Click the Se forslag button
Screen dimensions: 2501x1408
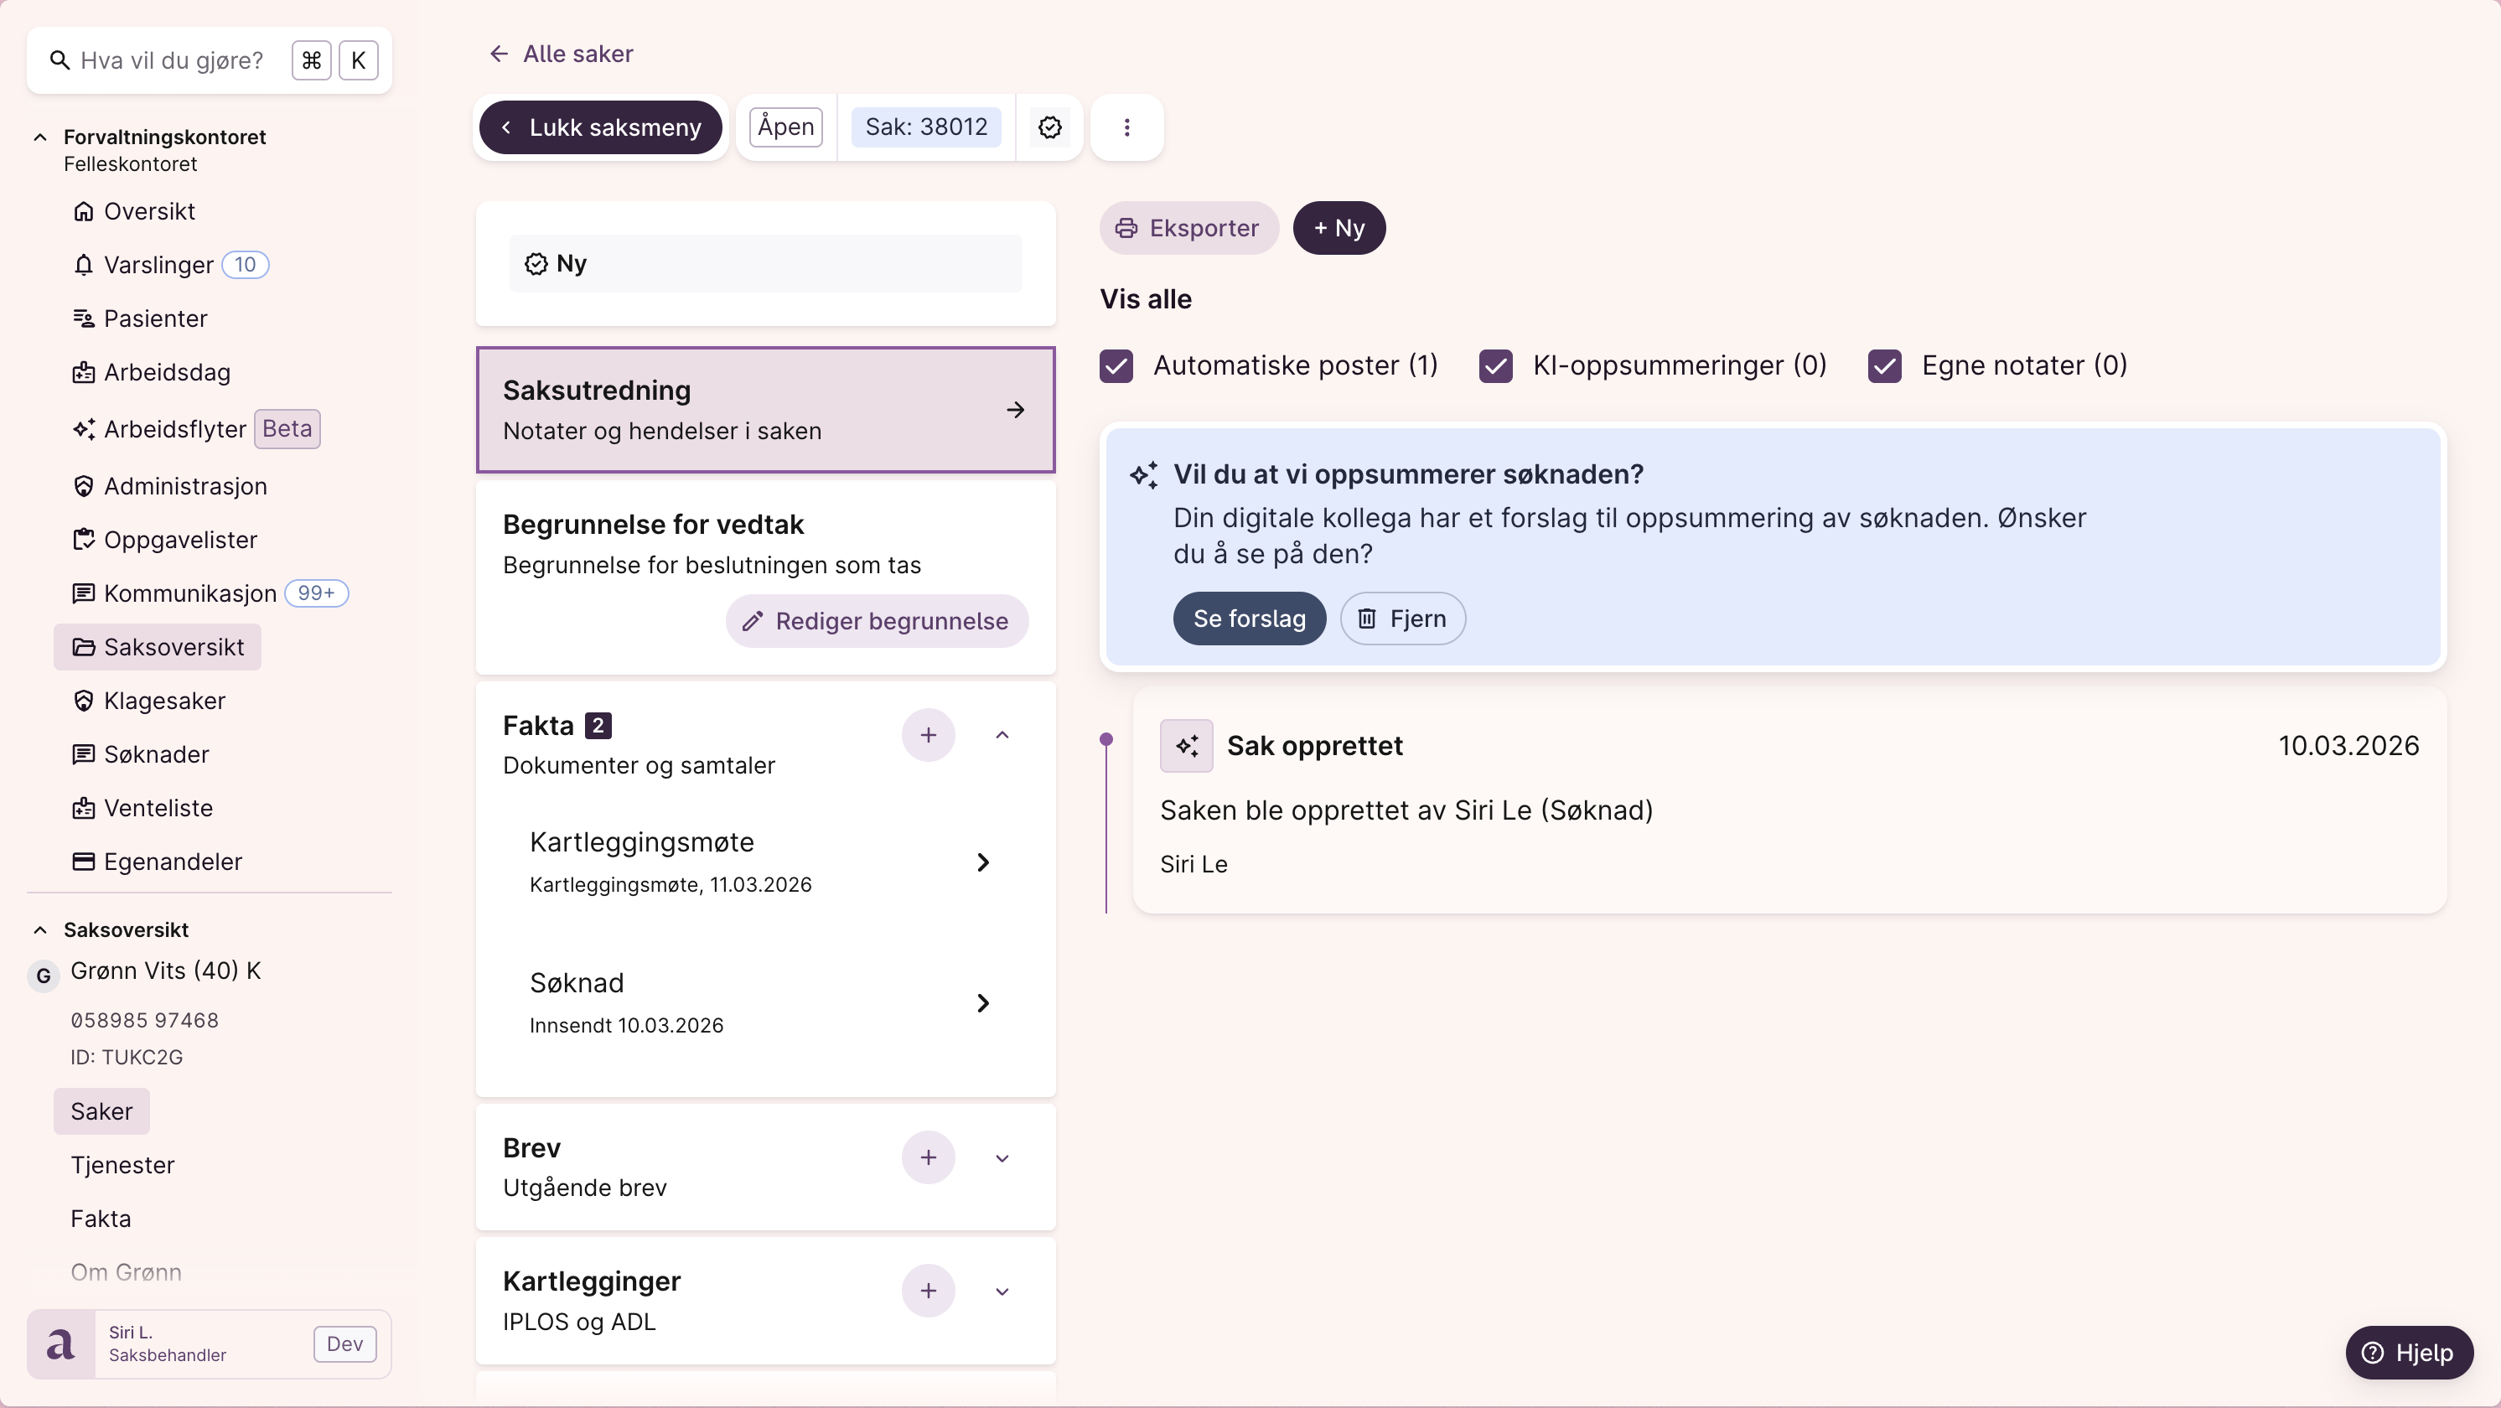click(x=1249, y=619)
